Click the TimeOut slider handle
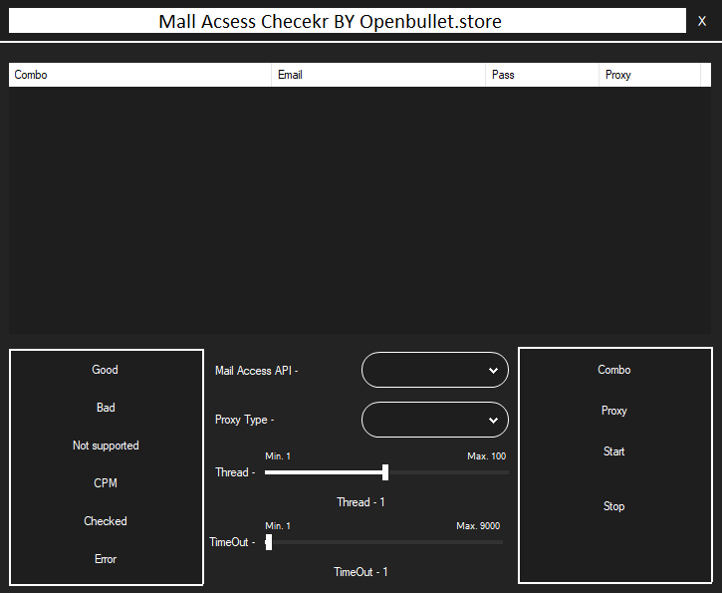This screenshot has height=593, width=722. [x=269, y=542]
